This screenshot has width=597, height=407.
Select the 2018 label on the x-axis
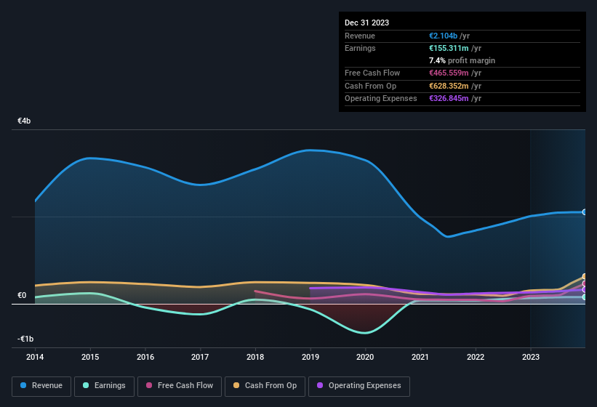pos(255,357)
